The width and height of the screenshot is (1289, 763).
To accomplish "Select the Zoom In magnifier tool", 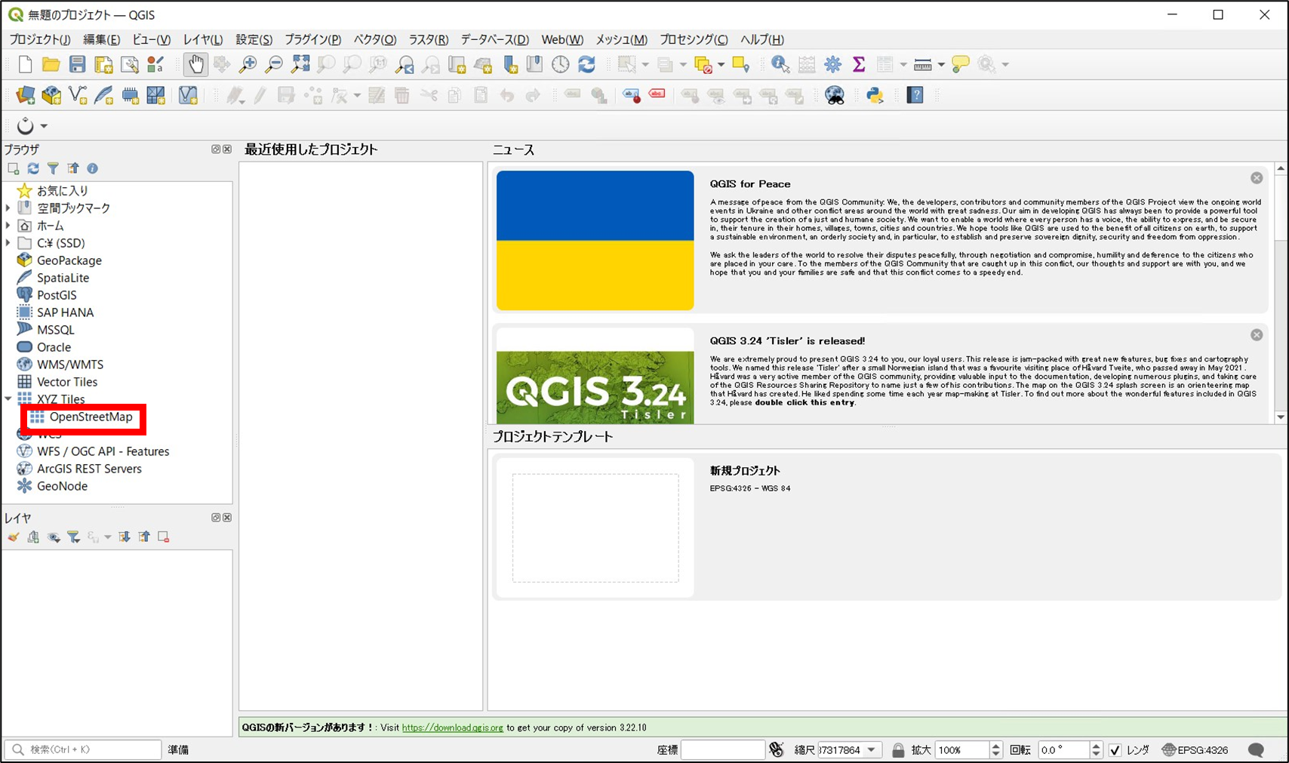I will click(248, 65).
